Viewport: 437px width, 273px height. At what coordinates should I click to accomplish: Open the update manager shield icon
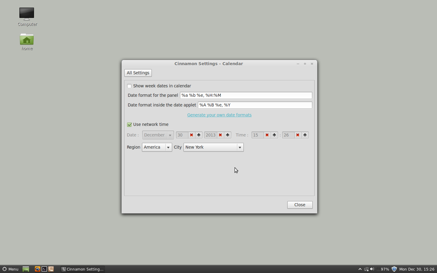point(394,269)
